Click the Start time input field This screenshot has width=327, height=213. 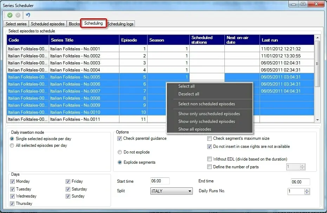[x=160, y=181]
